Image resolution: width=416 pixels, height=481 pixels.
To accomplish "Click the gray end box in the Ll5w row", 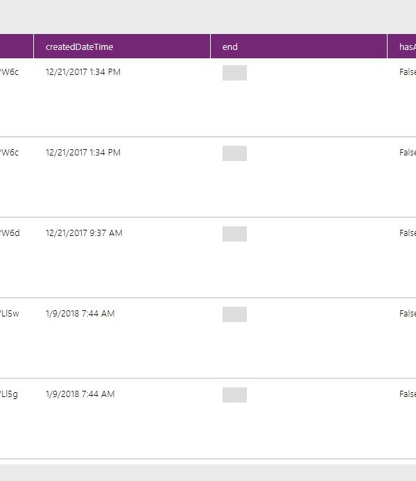I will pyautogui.click(x=234, y=314).
